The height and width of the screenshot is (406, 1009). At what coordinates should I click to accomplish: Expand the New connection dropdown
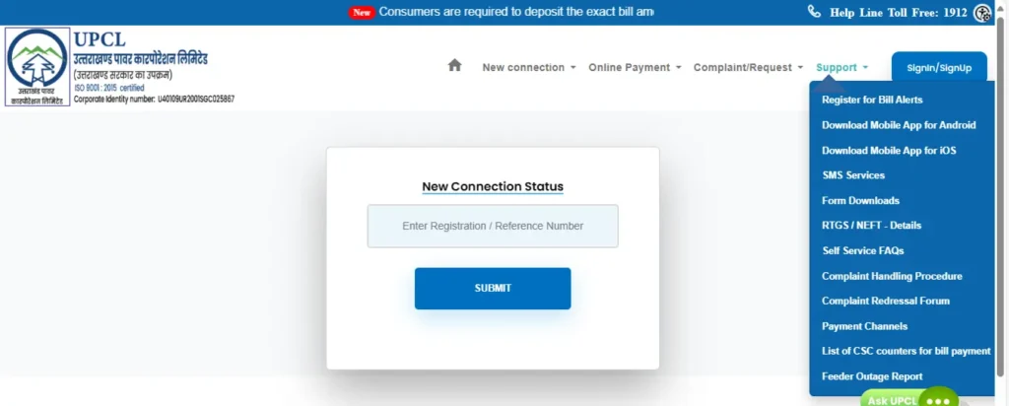[529, 68]
